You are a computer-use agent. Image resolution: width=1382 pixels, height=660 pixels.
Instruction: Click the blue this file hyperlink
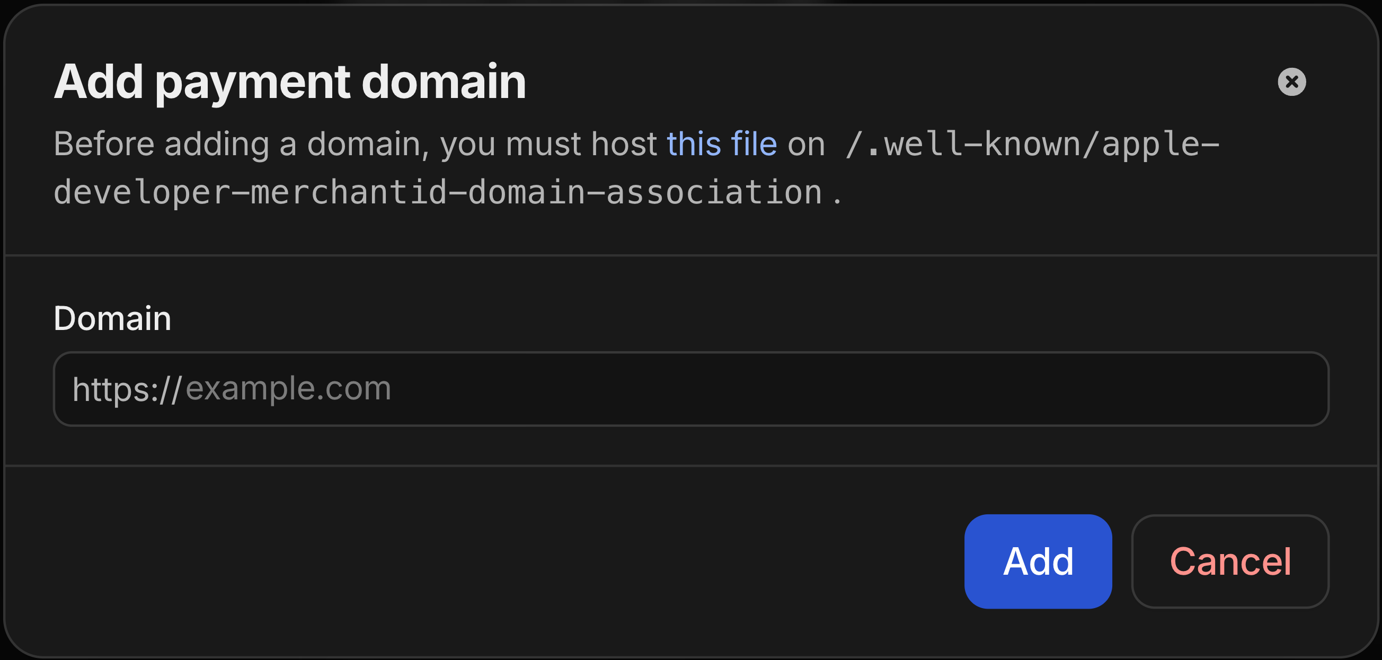722,143
